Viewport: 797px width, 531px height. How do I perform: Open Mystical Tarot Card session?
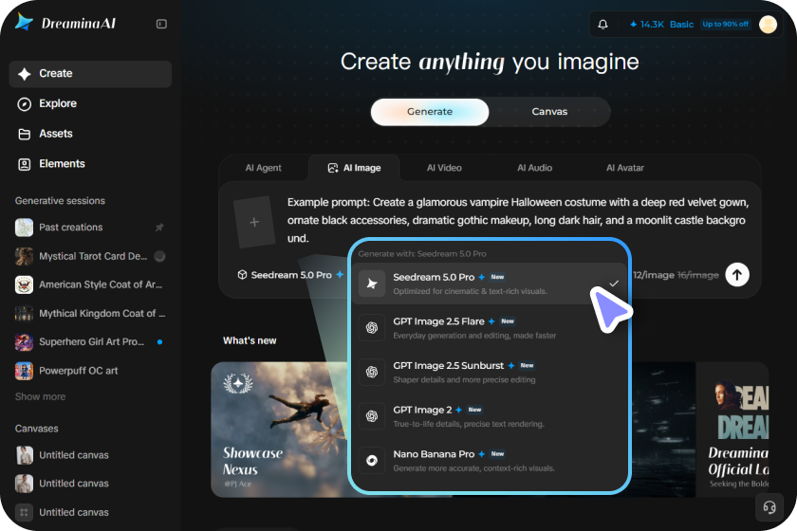90,256
